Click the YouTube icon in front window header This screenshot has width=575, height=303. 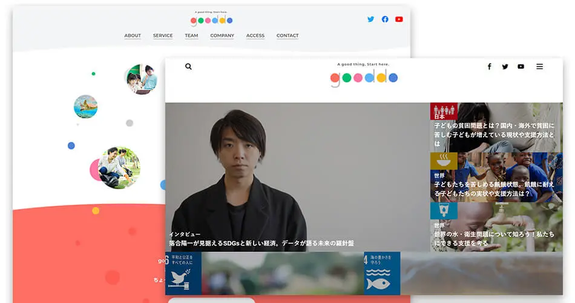click(521, 67)
